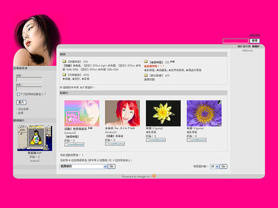Open the folder icon of the category with (53) images

click(x=64, y=61)
